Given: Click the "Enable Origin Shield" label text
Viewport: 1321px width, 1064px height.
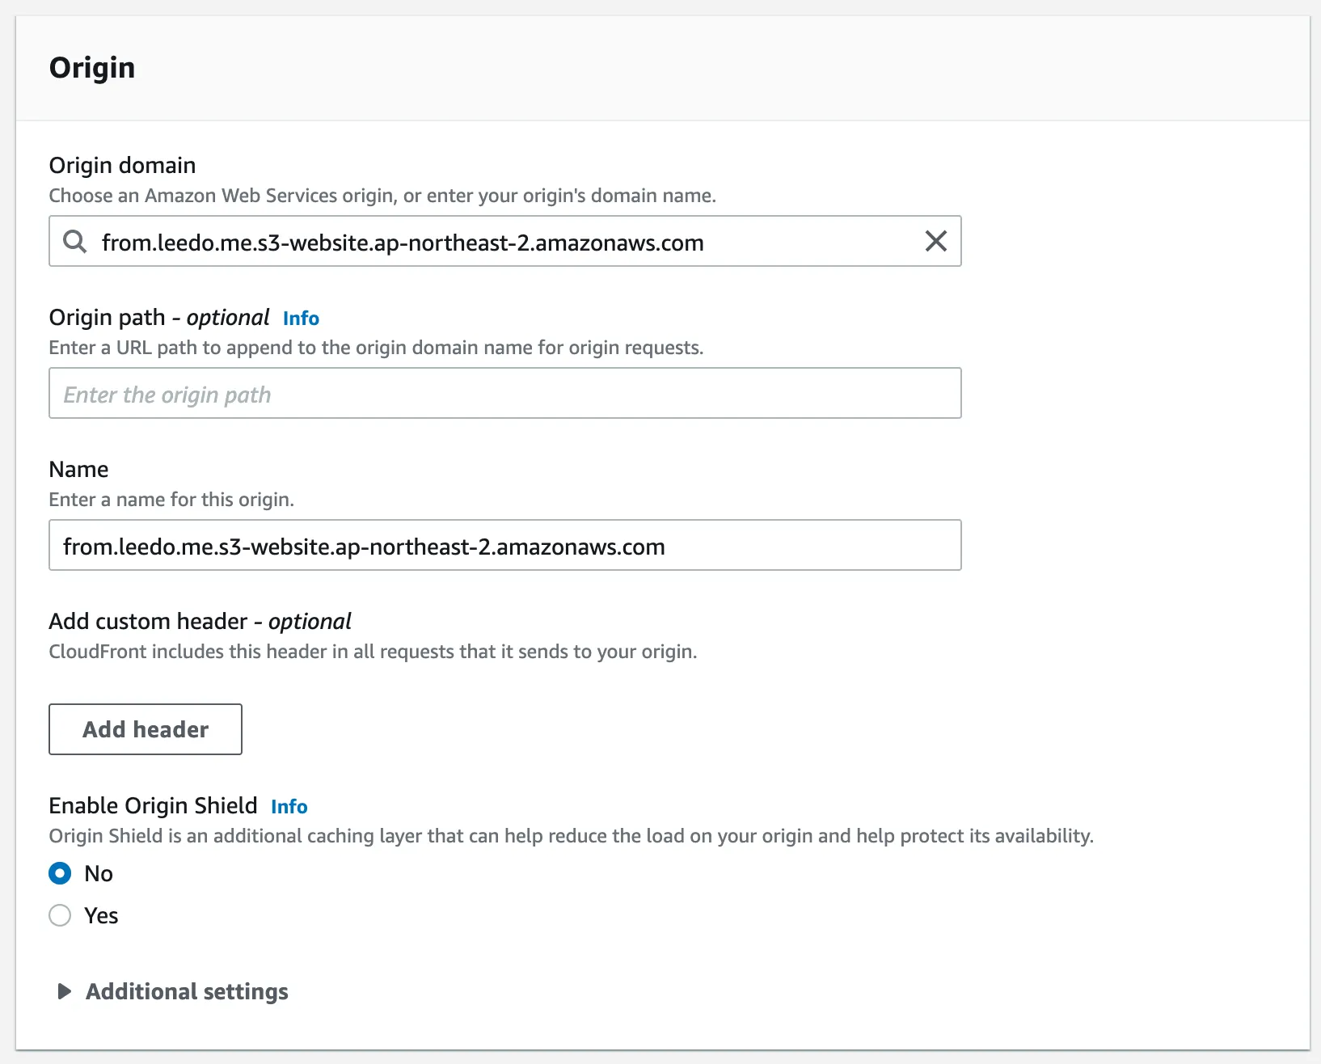Looking at the screenshot, I should click(153, 805).
